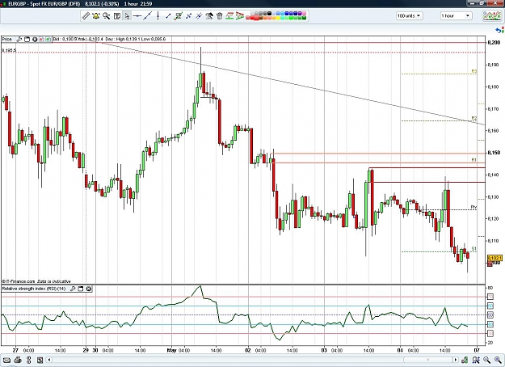Click the fourth bottom-left square icon
The height and width of the screenshot is (367, 505).
40,360
